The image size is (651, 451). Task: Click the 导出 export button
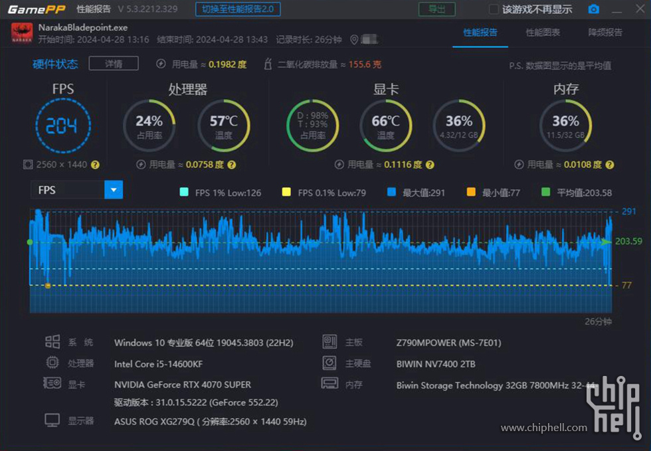coord(437,9)
